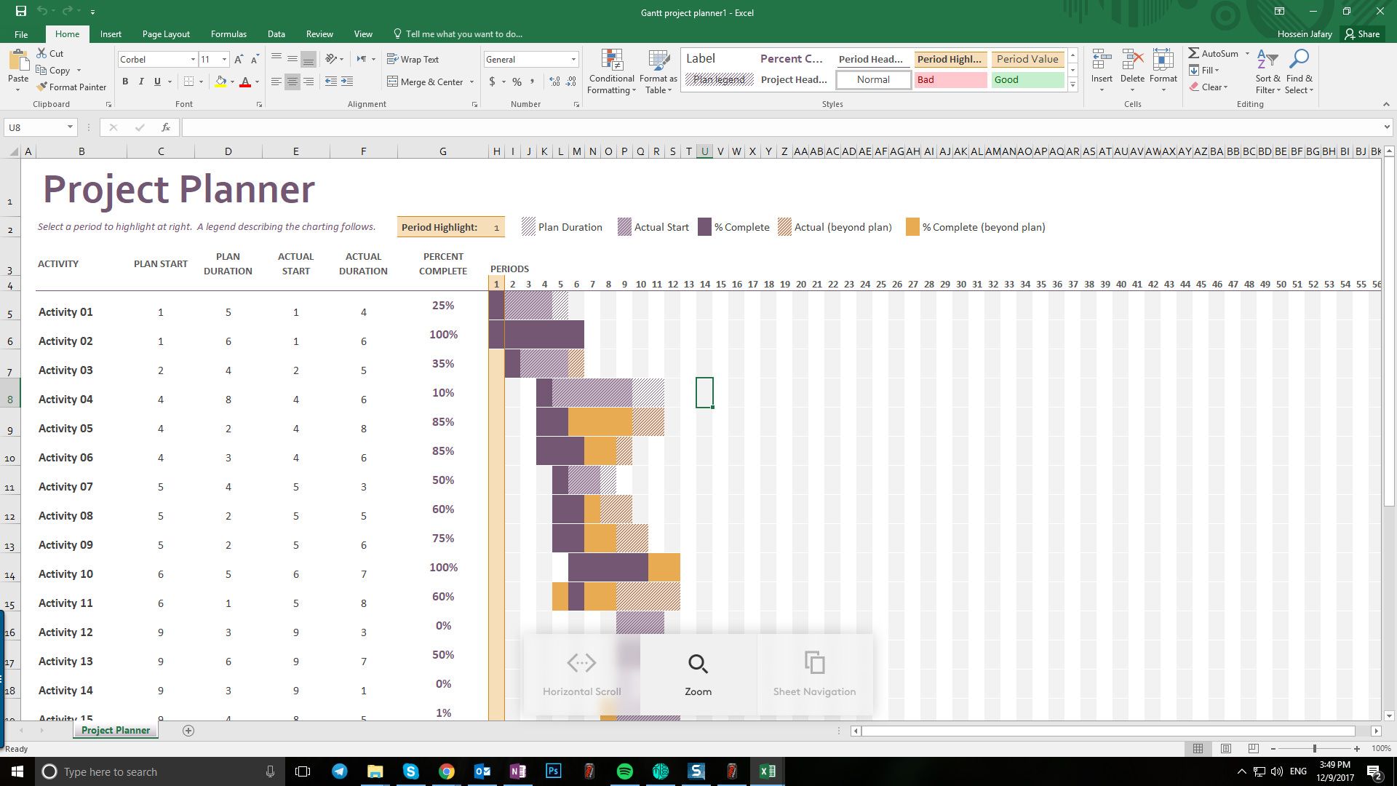The height and width of the screenshot is (786, 1397).
Task: Click the zoom slider in status bar
Action: (1314, 749)
